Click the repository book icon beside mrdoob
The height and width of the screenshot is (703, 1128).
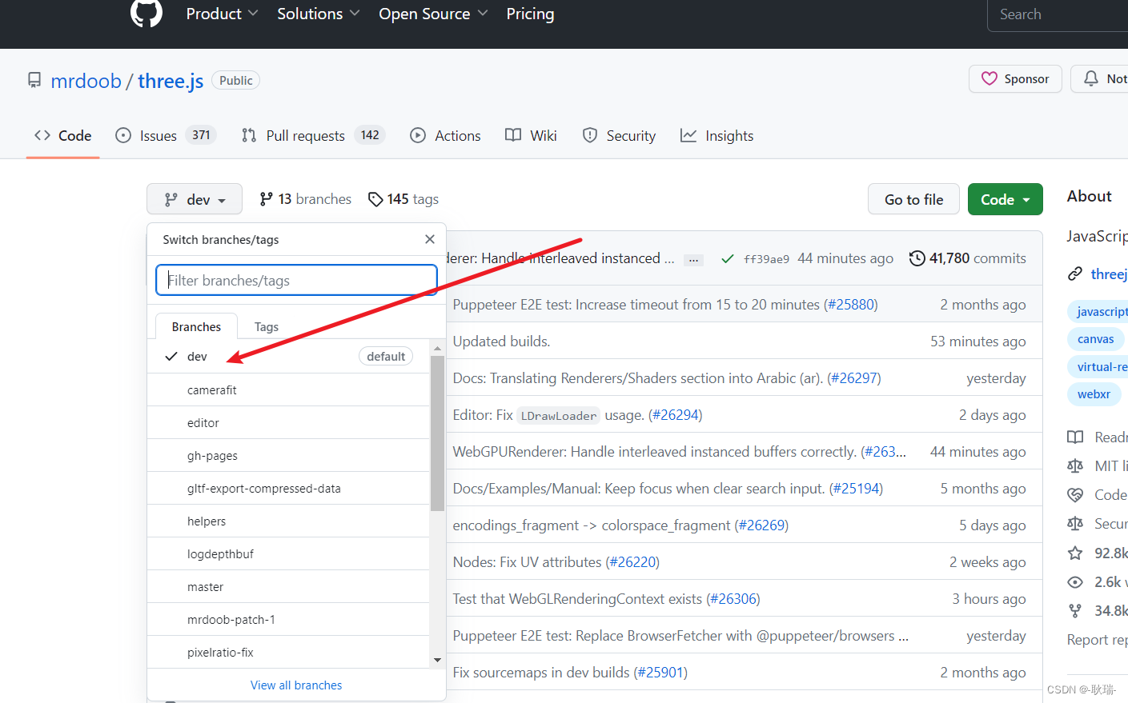click(34, 80)
